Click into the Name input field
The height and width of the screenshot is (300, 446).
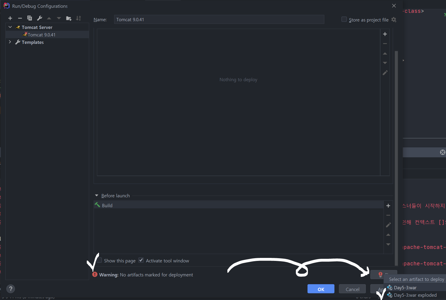[219, 19]
